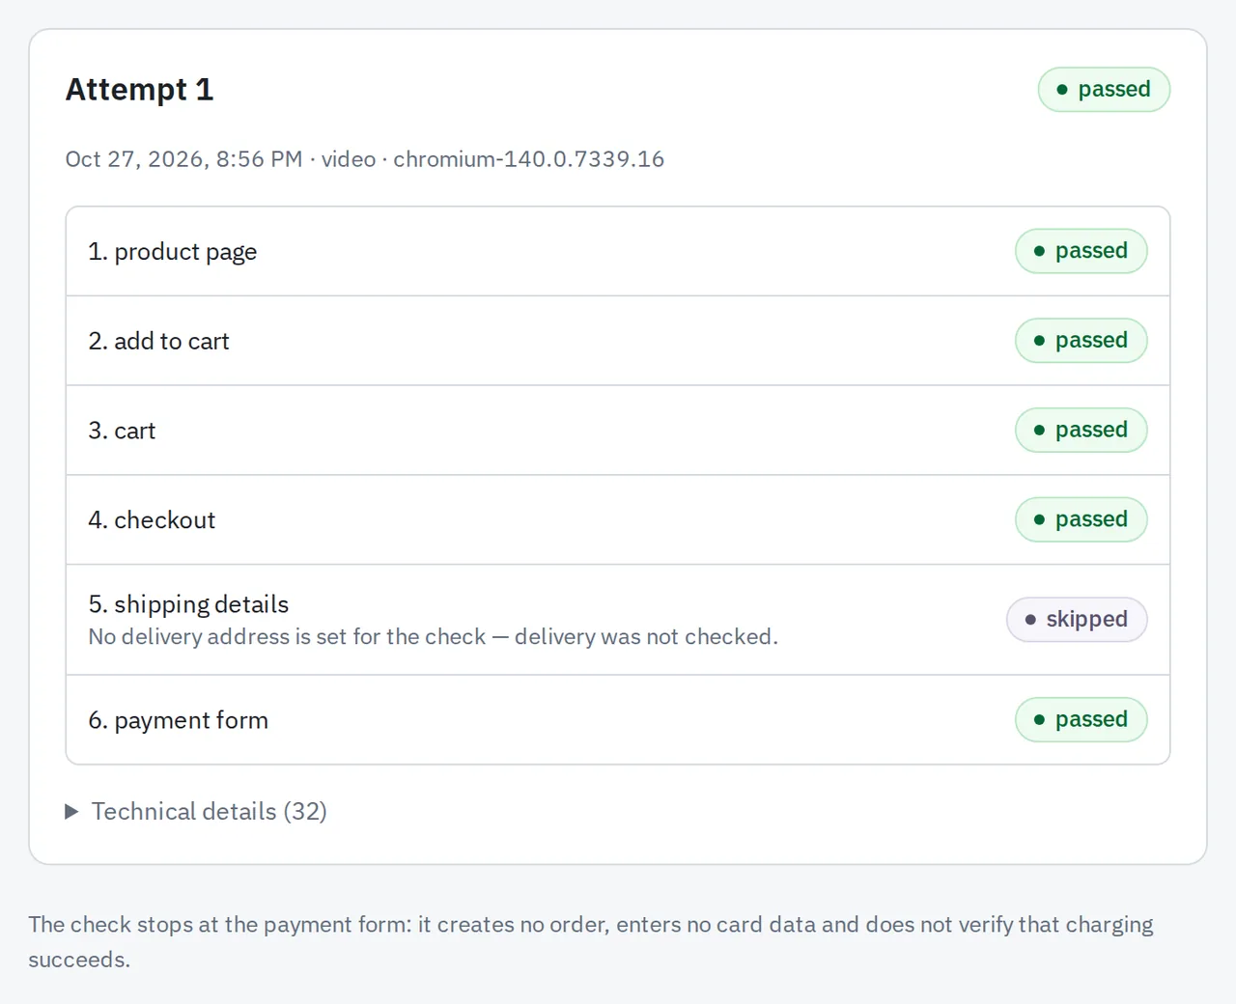Screen dimensions: 1236x1004
Task: Select the '5. shipping details' step
Action: (618, 620)
